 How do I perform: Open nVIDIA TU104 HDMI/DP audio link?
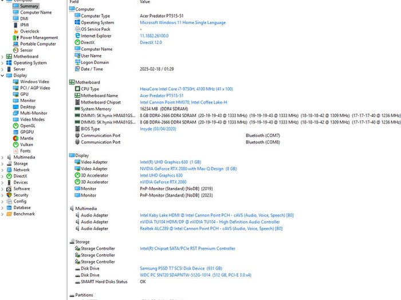pyautogui.click(x=210, y=222)
